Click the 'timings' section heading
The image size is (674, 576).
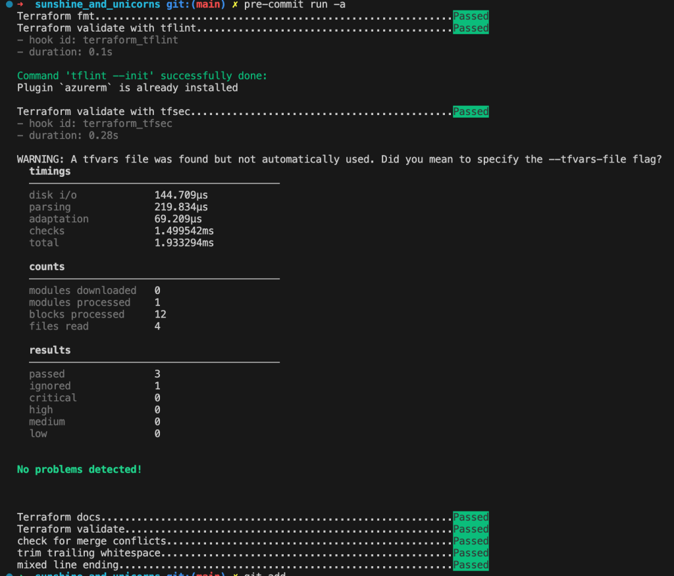coord(49,171)
